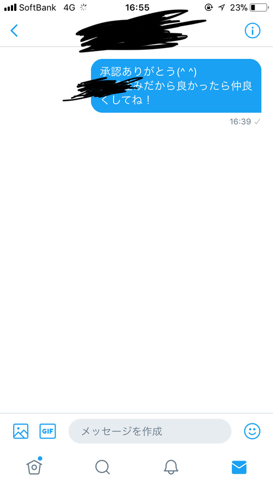Tap the delivered checkmark beside 16:39
The width and height of the screenshot is (273, 485).
pyautogui.click(x=257, y=122)
